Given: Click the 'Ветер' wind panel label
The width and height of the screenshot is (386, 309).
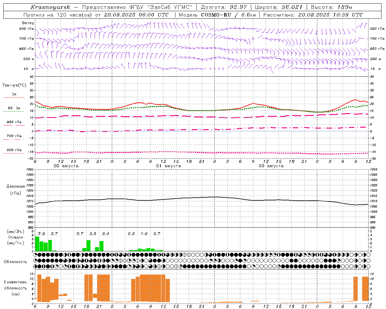Looking at the screenshot, I should point(28,23).
